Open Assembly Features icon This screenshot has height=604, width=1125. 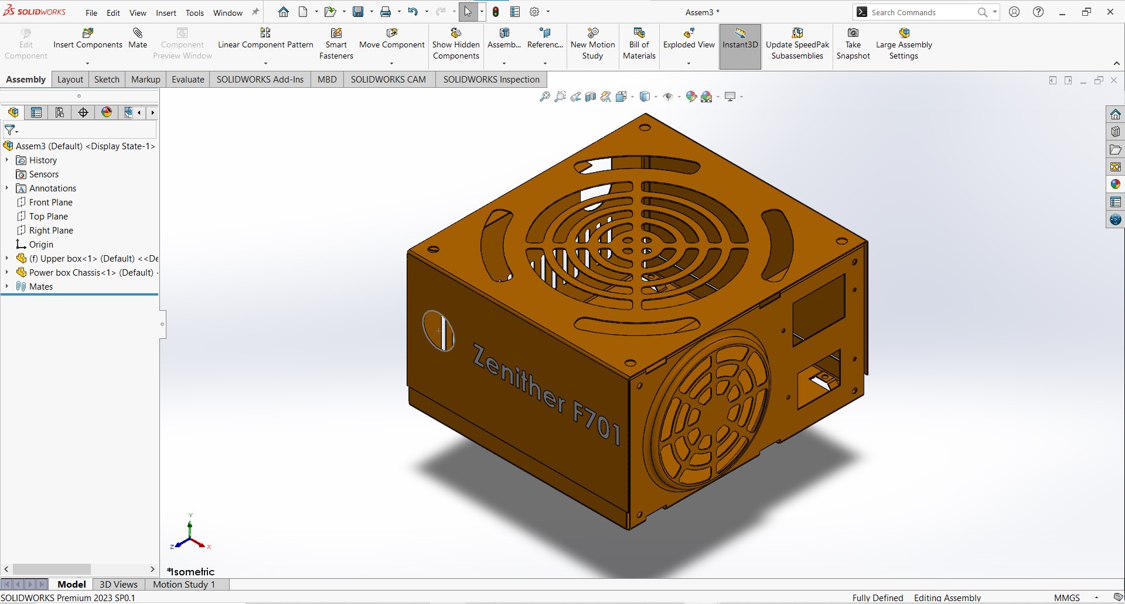504,39
